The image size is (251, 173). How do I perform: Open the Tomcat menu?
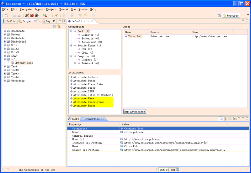click(64, 9)
